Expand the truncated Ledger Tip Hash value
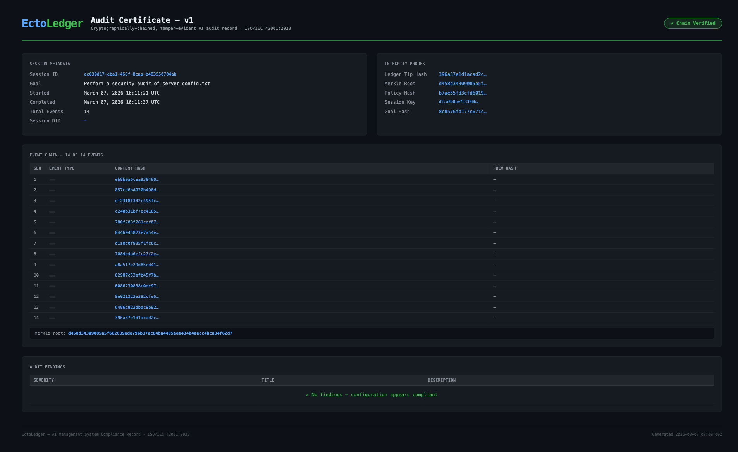Screen dimensions: 738x452 click(463, 74)
